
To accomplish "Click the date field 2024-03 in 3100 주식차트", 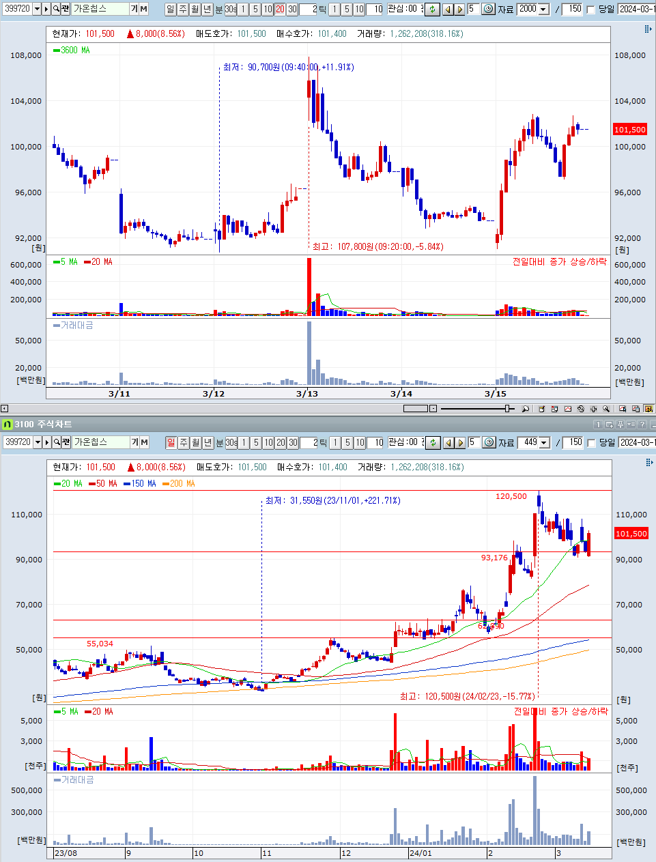I will [x=636, y=442].
